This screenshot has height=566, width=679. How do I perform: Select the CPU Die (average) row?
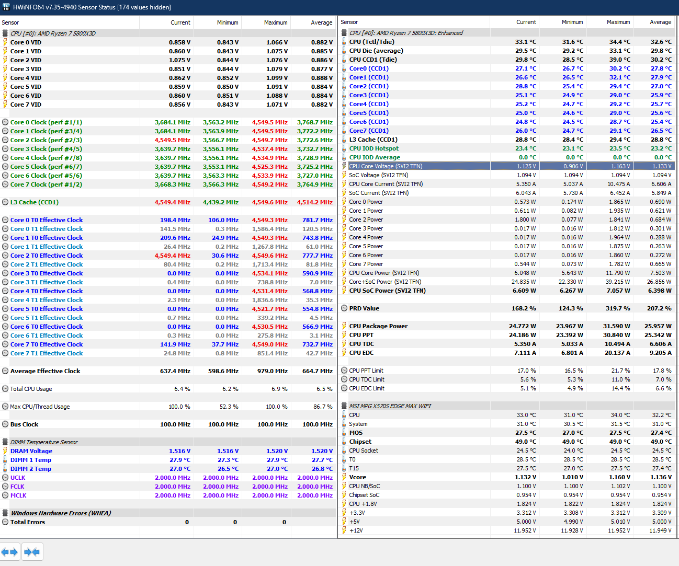pyautogui.click(x=507, y=51)
